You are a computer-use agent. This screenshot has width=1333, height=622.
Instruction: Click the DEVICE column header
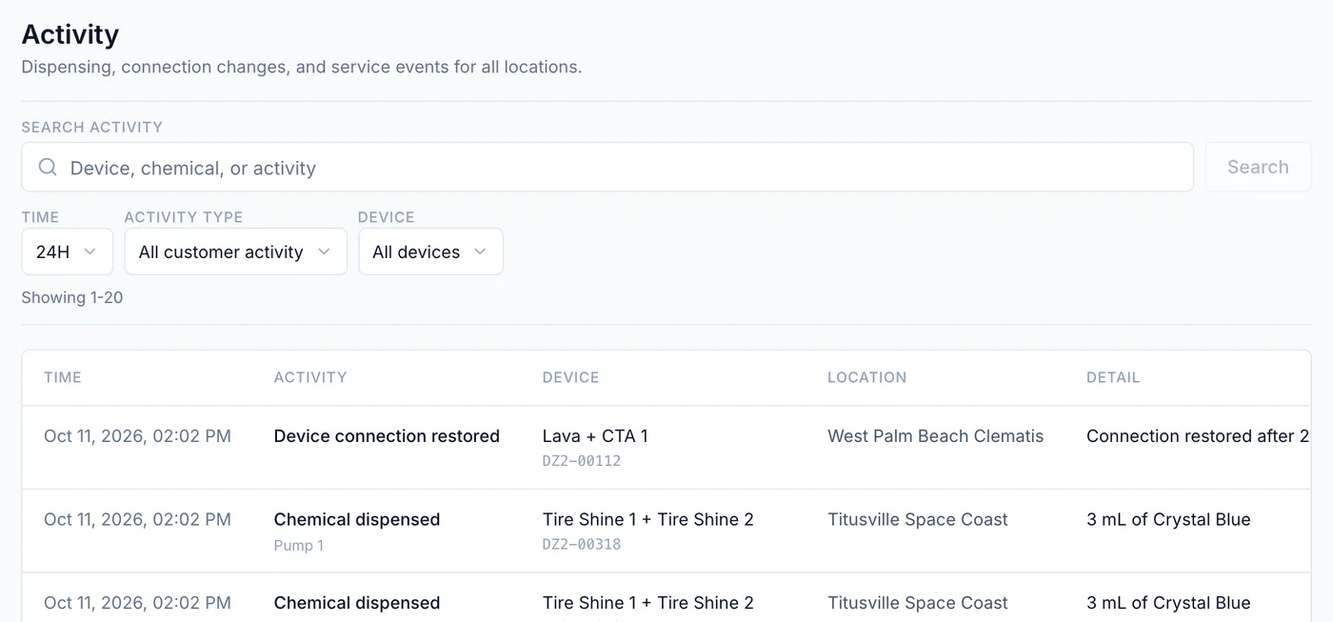pyautogui.click(x=570, y=377)
